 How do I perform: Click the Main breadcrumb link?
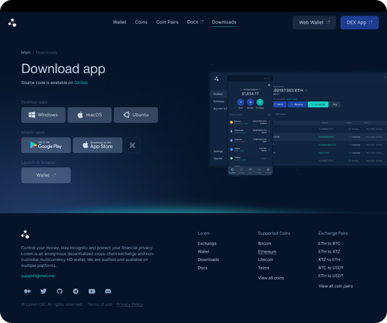[26, 52]
